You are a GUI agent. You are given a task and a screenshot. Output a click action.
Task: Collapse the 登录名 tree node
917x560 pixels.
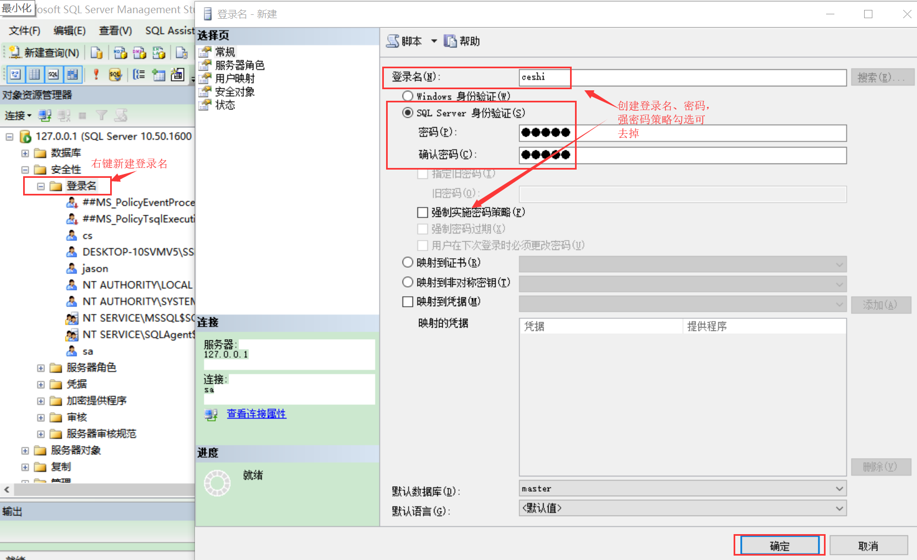point(40,186)
